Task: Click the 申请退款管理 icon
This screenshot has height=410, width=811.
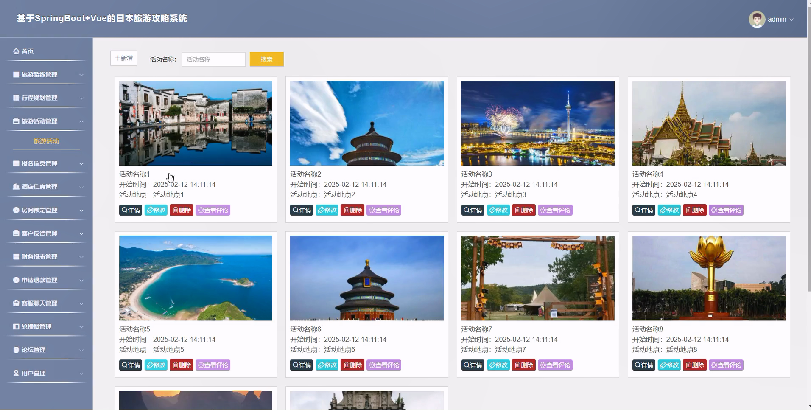Action: (16, 280)
